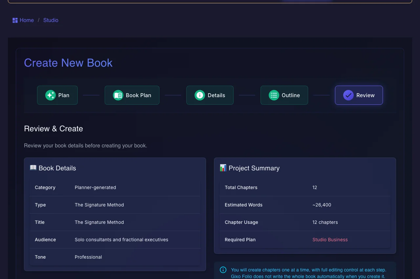Click the Required Plan label

pyautogui.click(x=240, y=240)
